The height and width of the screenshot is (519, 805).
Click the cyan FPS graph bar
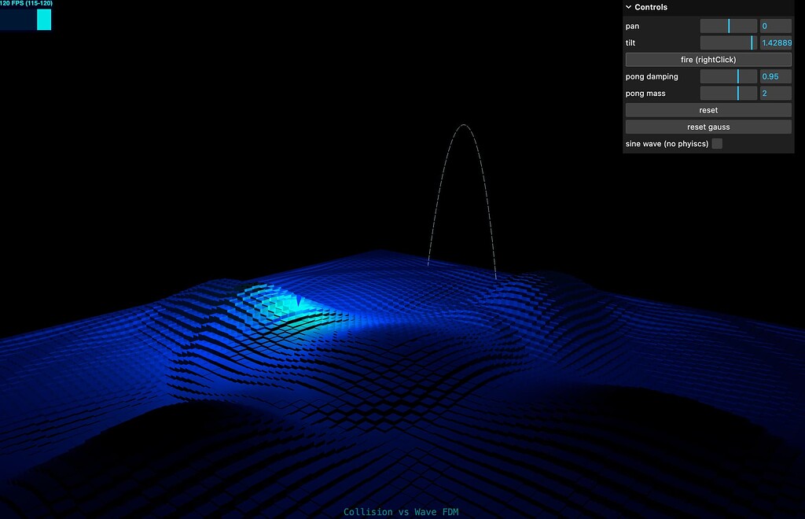click(43, 20)
